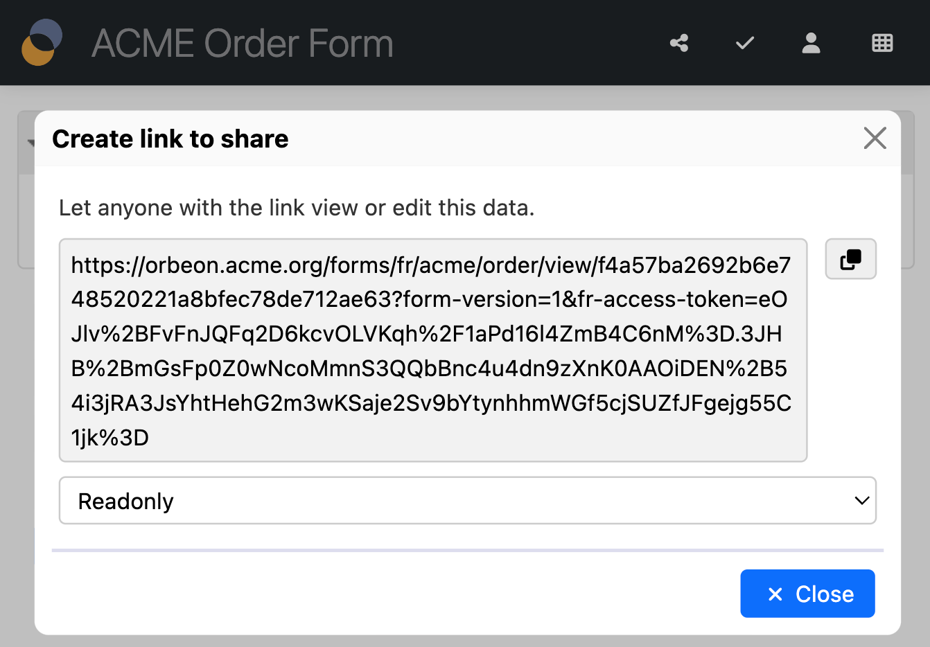Click the chevron arrow of the Readonly selector
The width and height of the screenshot is (930, 647).
click(x=862, y=501)
